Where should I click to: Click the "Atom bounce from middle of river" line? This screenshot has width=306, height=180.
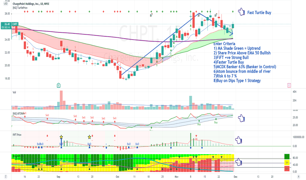[x=242, y=71]
